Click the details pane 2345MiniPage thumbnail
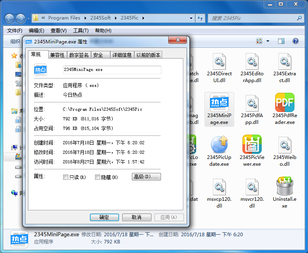 [x=19, y=239]
